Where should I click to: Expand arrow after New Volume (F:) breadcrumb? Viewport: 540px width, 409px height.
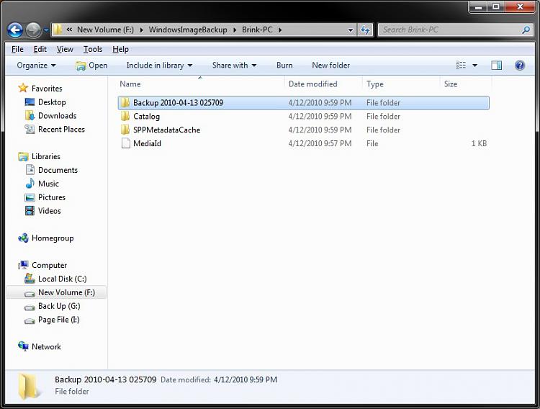pos(141,30)
